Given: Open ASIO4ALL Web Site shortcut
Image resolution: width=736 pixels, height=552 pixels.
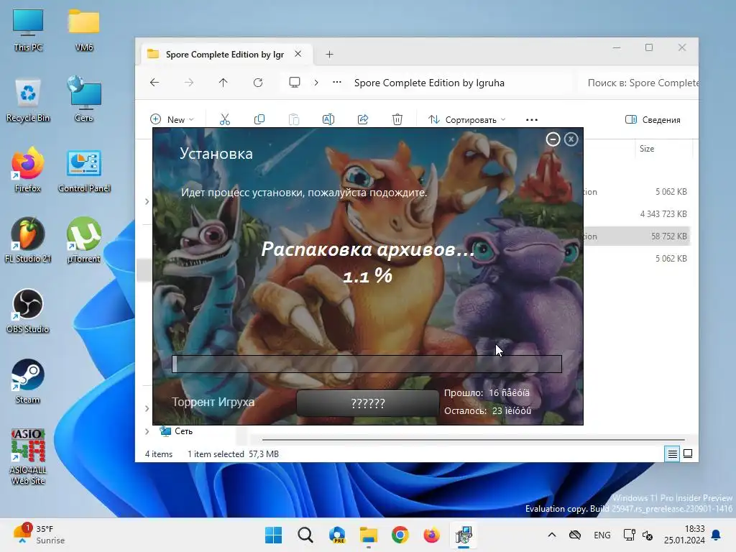Looking at the screenshot, I should click(x=28, y=456).
